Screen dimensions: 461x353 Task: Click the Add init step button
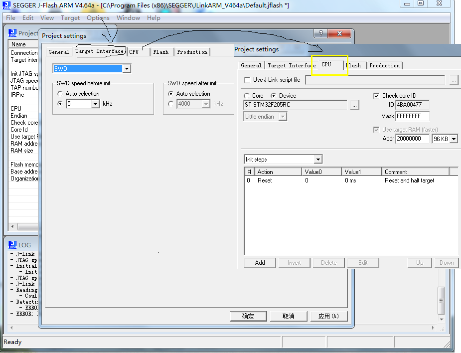(x=260, y=263)
